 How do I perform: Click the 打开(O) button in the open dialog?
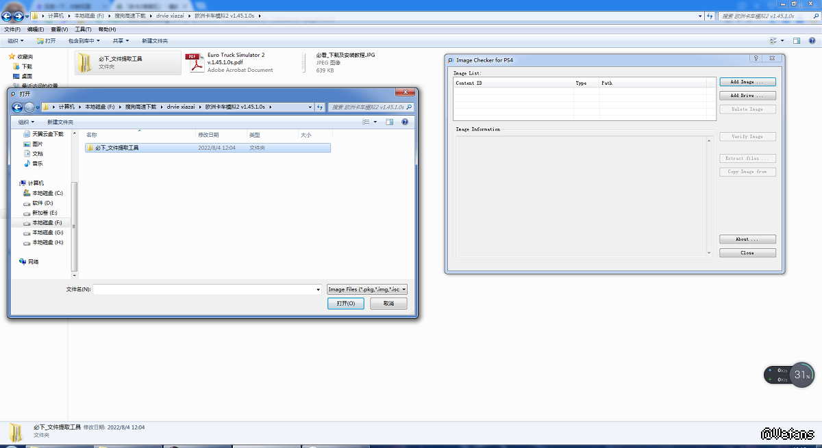pyautogui.click(x=346, y=303)
